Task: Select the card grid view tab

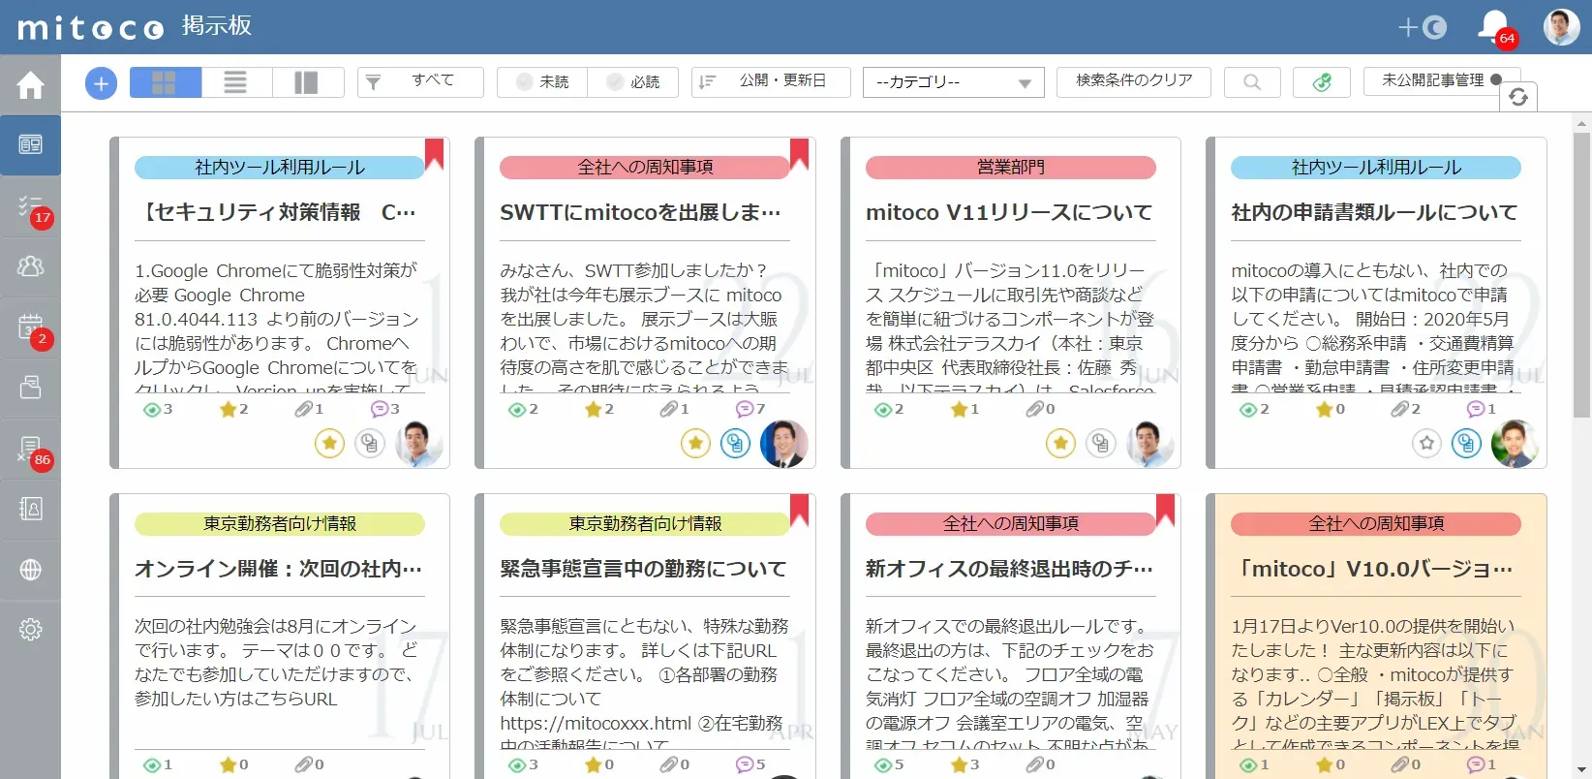Action: click(165, 82)
